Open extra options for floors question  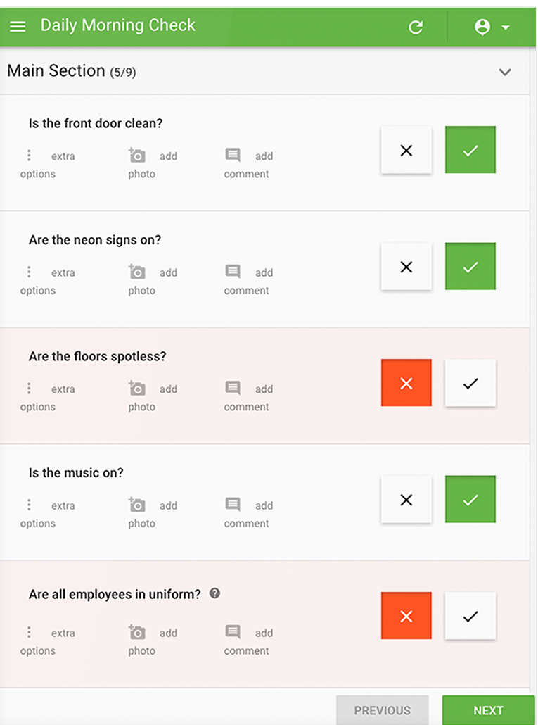coord(29,389)
